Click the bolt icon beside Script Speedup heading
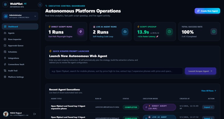The width and height of the screenshot is (224, 119). [x=138, y=27]
